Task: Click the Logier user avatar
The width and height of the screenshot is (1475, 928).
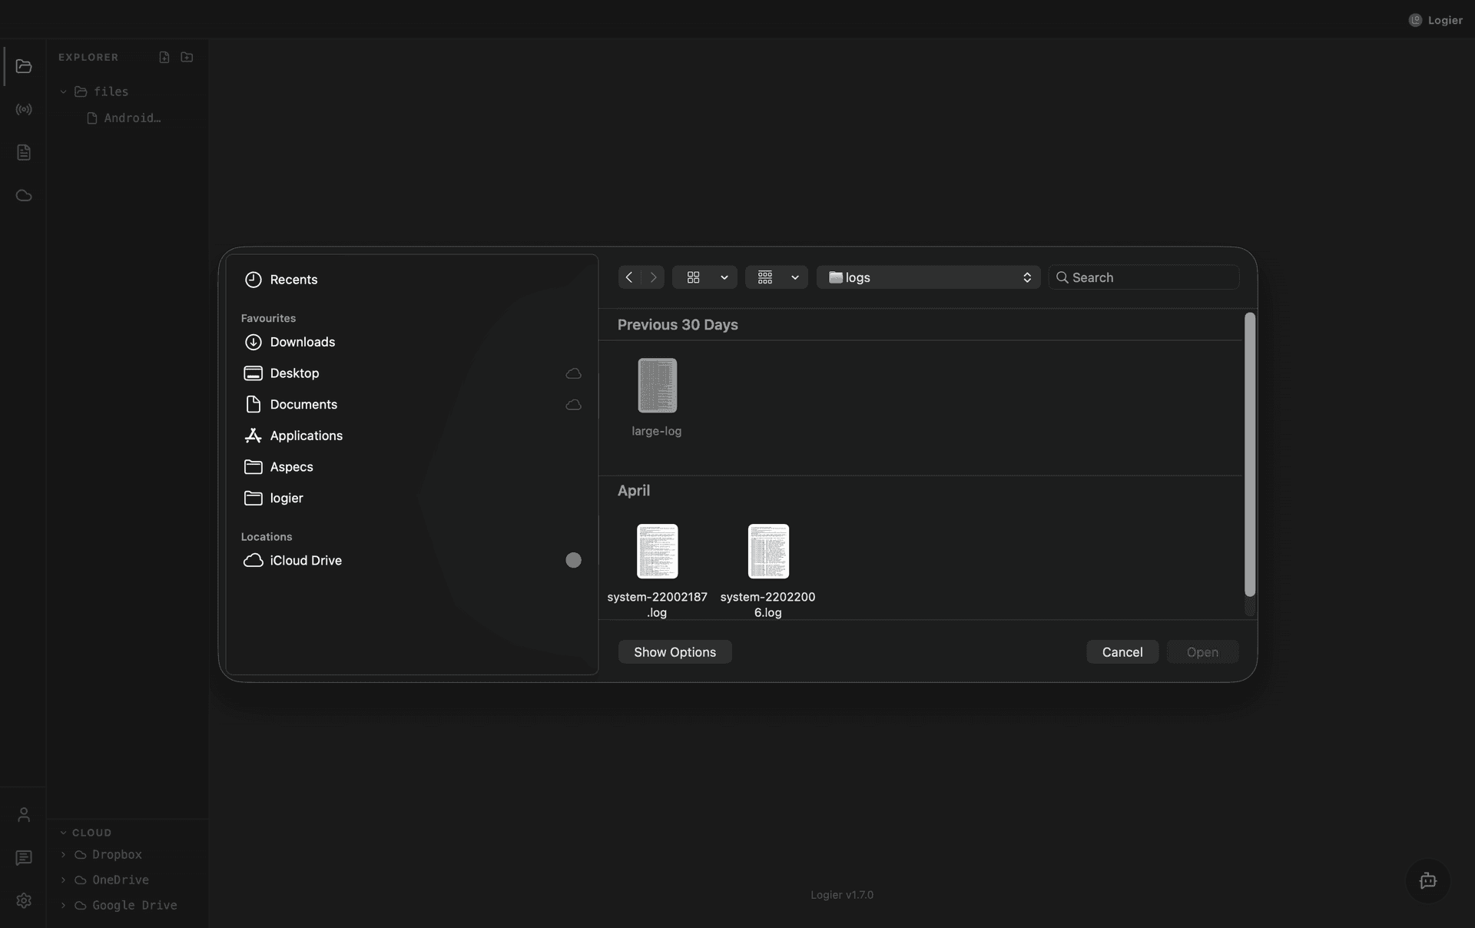Action: tap(1415, 20)
